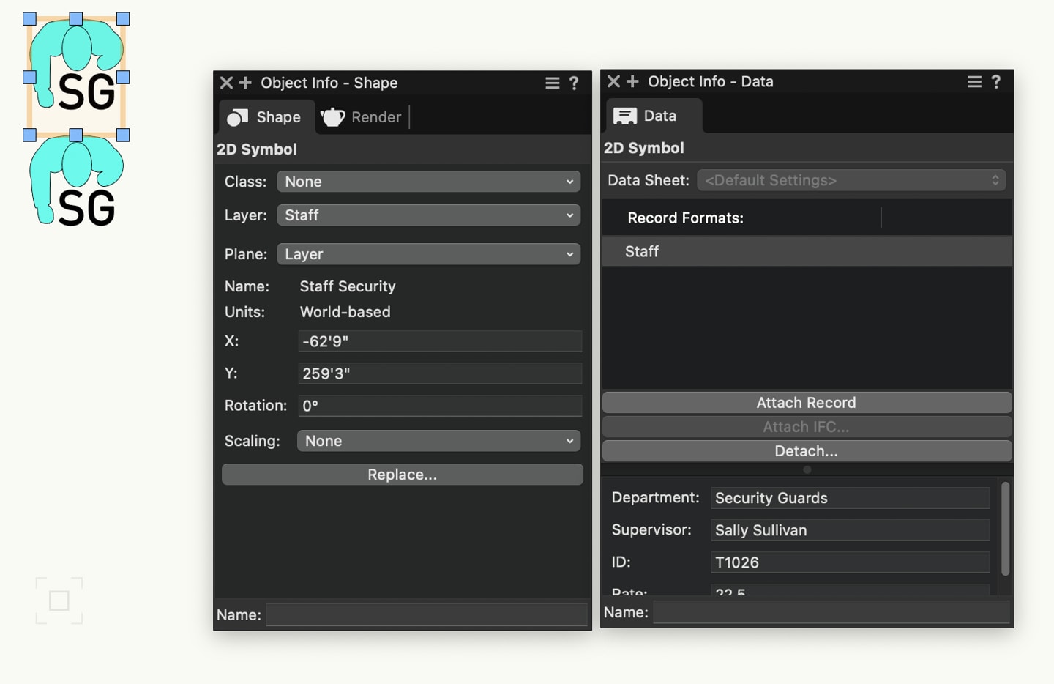
Task: Click the Staff Security symbol name text
Action: click(x=348, y=286)
